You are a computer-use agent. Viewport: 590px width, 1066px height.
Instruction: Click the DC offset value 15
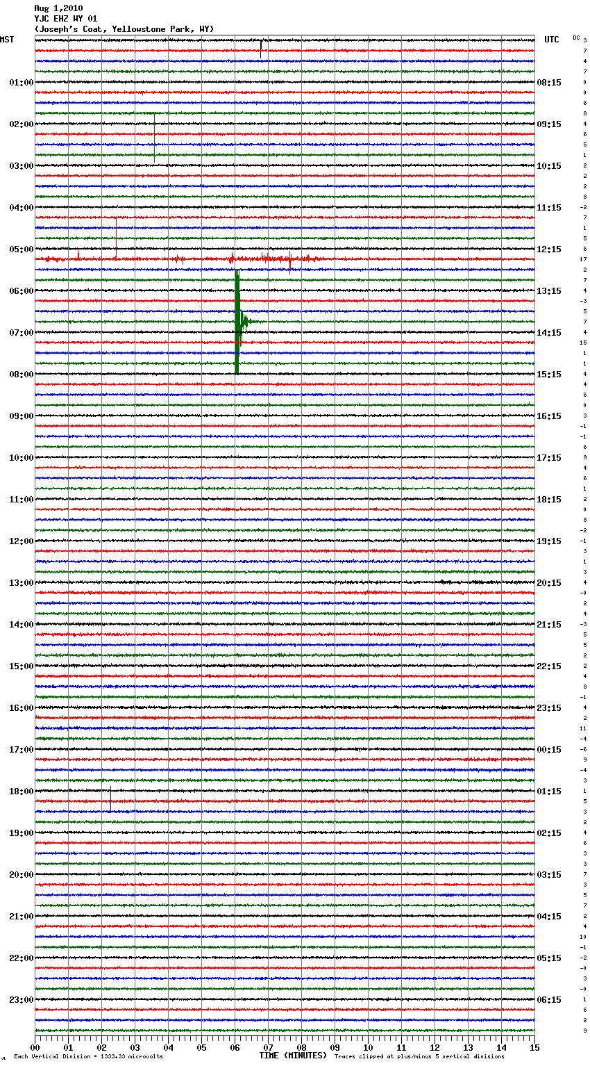point(584,343)
